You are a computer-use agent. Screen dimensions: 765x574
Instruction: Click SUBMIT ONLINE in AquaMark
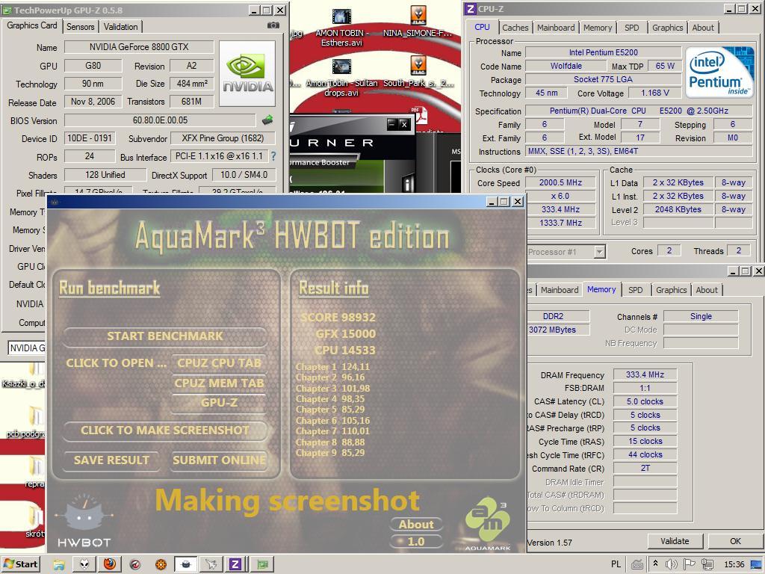tap(219, 460)
